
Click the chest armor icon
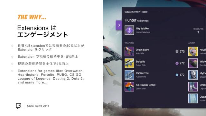[x=193, y=75]
